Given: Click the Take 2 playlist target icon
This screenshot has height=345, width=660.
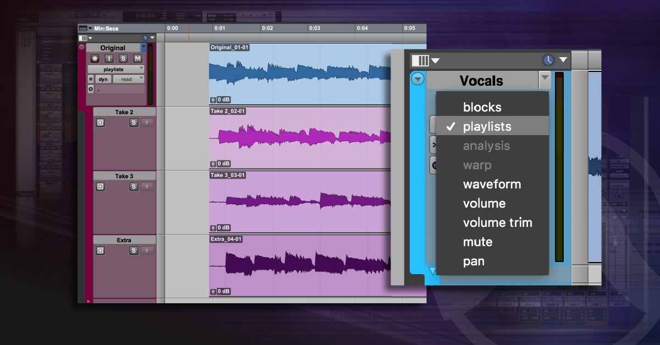Looking at the screenshot, I should (x=100, y=123).
